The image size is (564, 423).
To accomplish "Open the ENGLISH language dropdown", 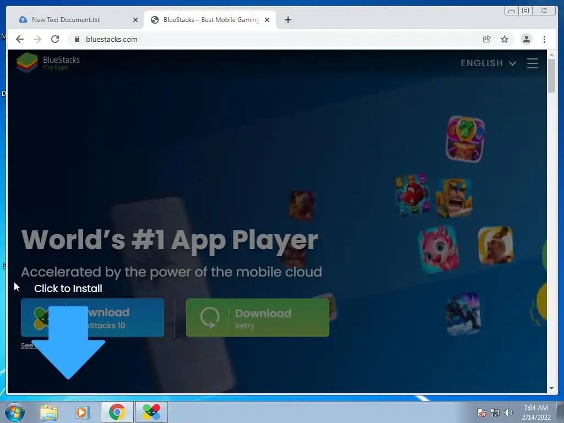I will point(489,63).
